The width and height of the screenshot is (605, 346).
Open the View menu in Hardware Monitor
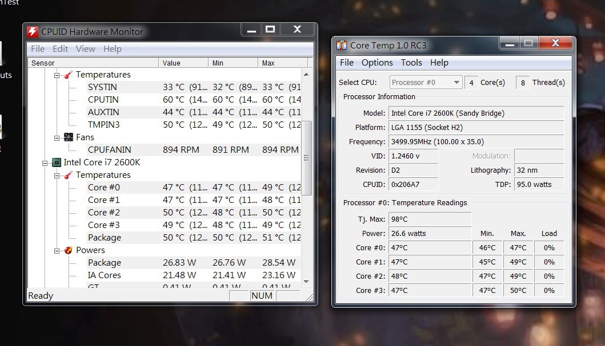tap(86, 49)
